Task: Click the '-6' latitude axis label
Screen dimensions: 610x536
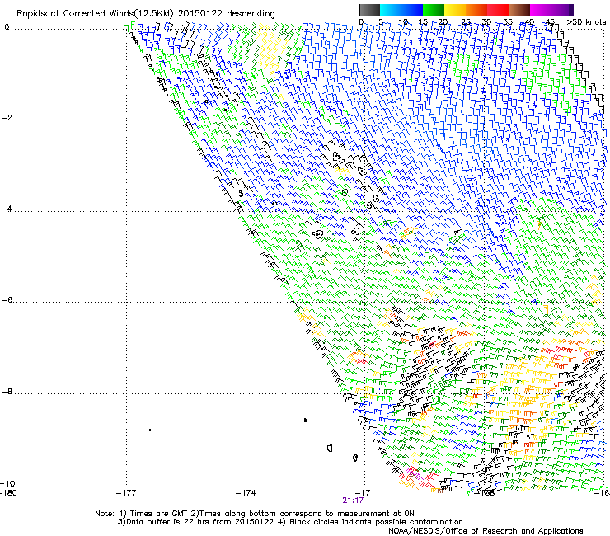Action: tap(7, 299)
